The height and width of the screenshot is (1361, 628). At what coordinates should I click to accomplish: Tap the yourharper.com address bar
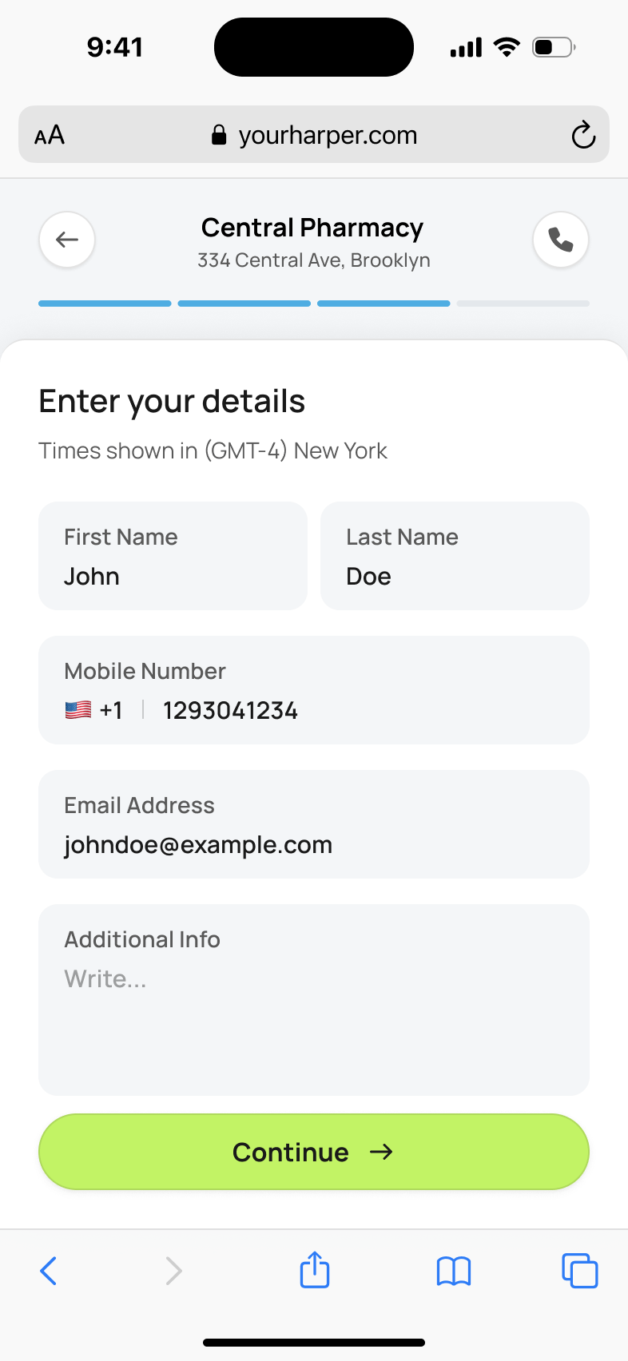(x=328, y=135)
